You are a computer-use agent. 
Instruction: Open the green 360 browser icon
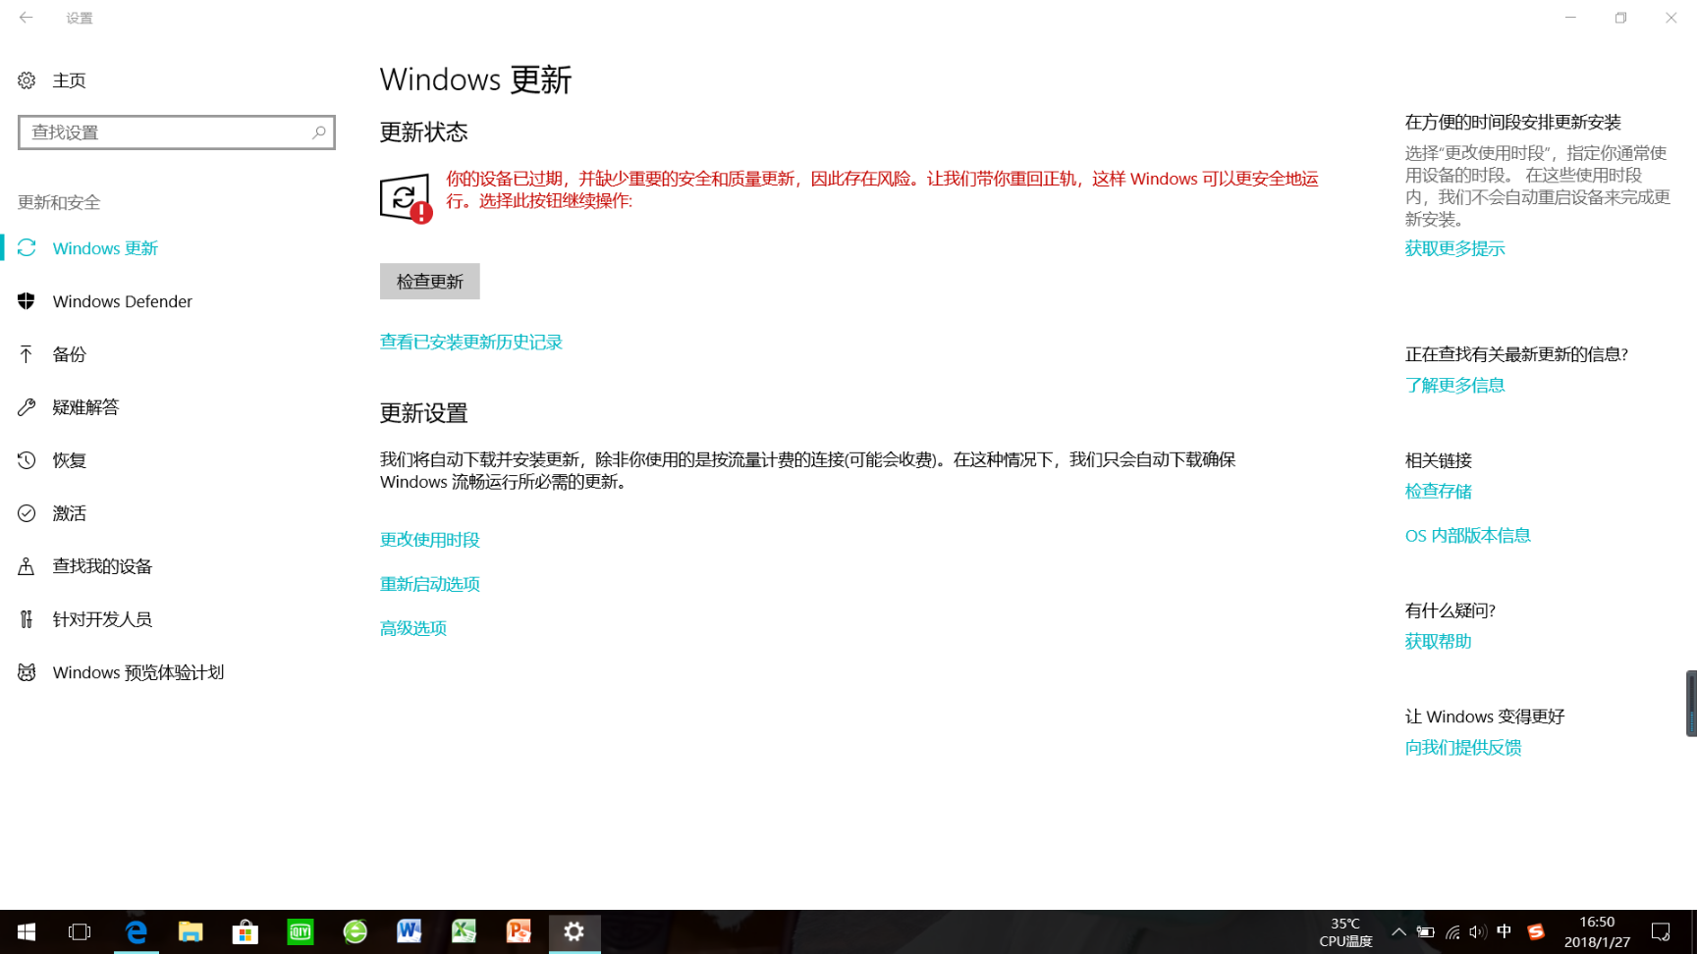point(356,931)
